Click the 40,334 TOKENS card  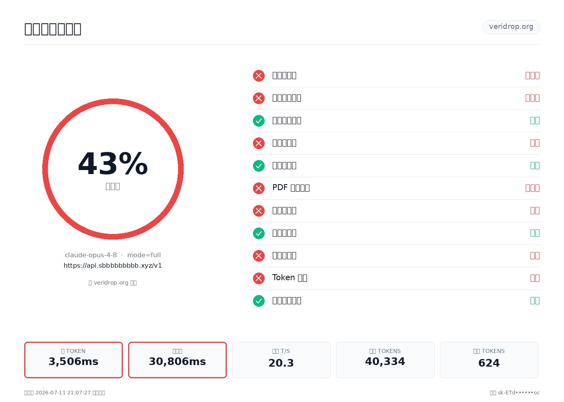pyautogui.click(x=385, y=360)
